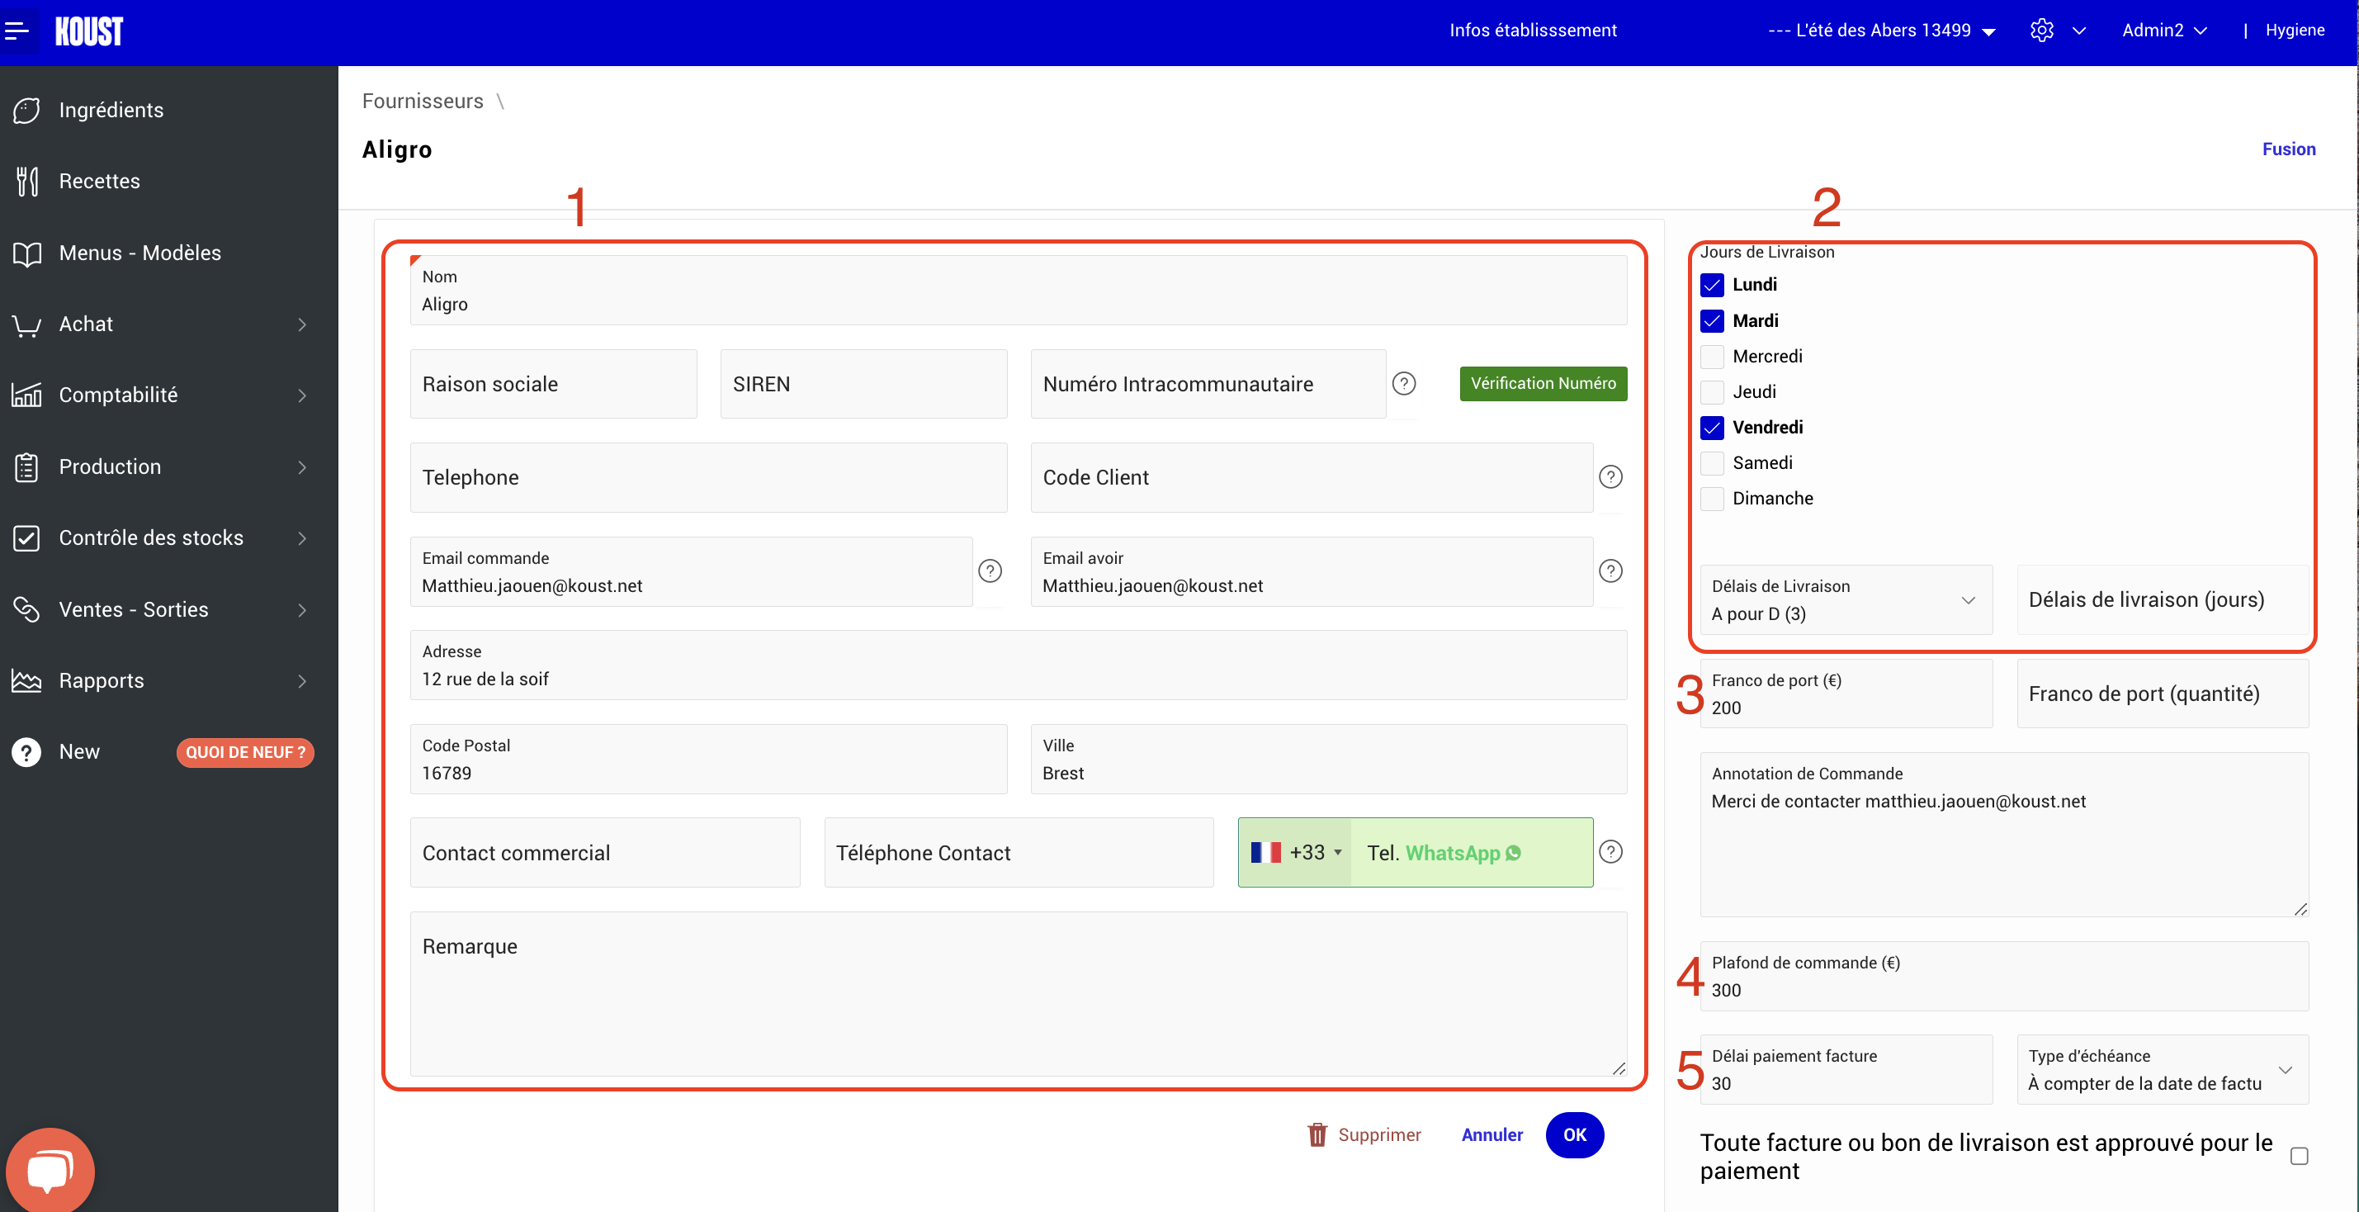The width and height of the screenshot is (2359, 1212).
Task: Click the OK button
Action: pos(1574,1135)
